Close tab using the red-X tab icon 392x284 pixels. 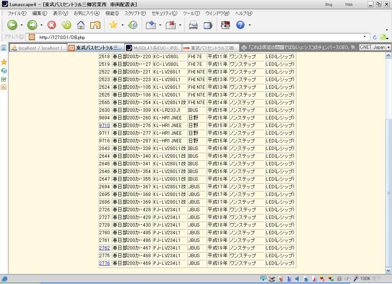pyautogui.click(x=171, y=25)
